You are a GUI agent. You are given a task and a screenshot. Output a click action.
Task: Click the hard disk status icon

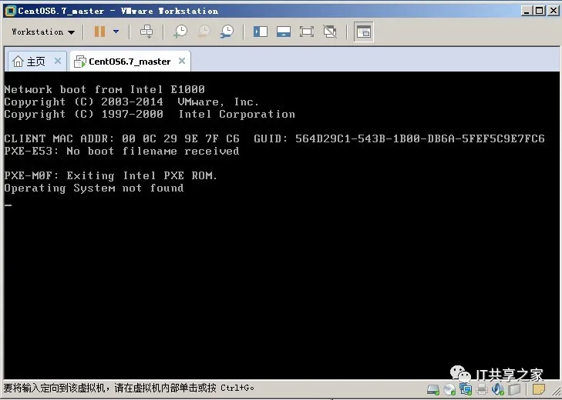click(x=433, y=389)
